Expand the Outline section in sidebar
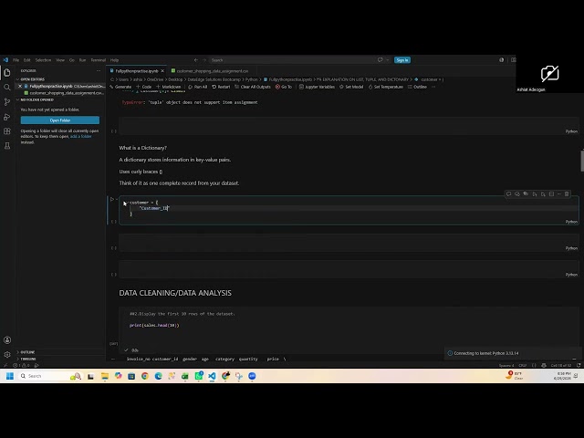 tap(27, 352)
